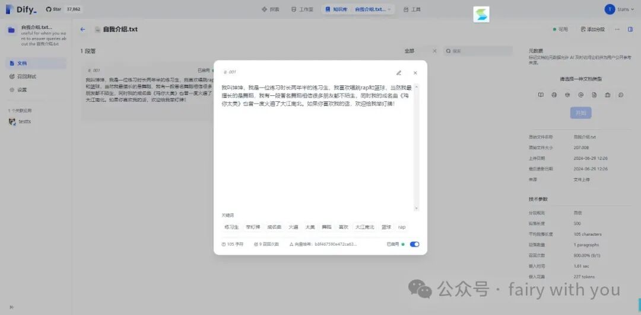Open the trans user account menu

click(620, 9)
